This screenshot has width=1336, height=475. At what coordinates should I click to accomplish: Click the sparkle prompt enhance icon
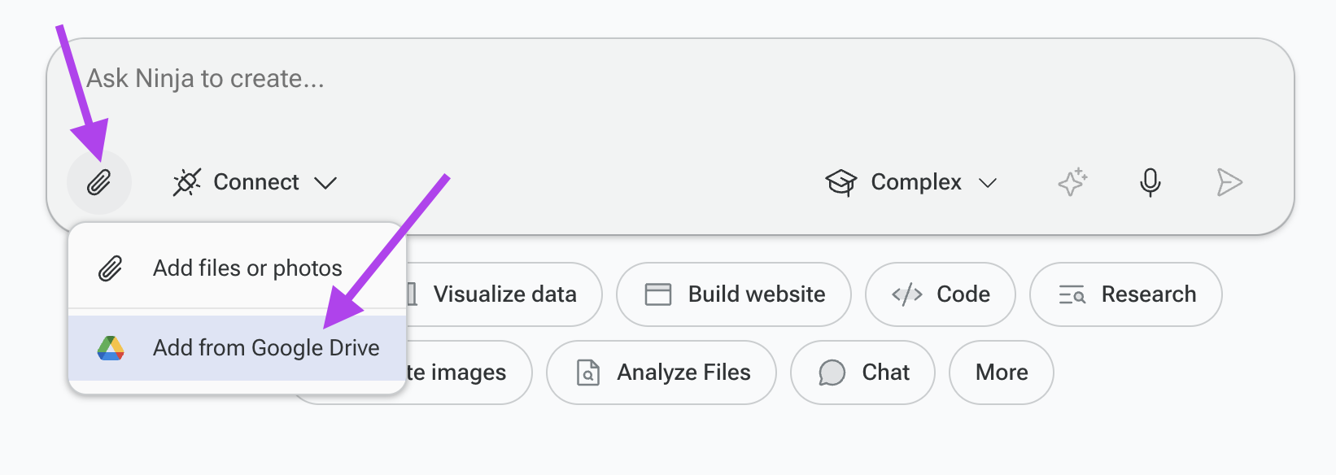click(x=1072, y=181)
